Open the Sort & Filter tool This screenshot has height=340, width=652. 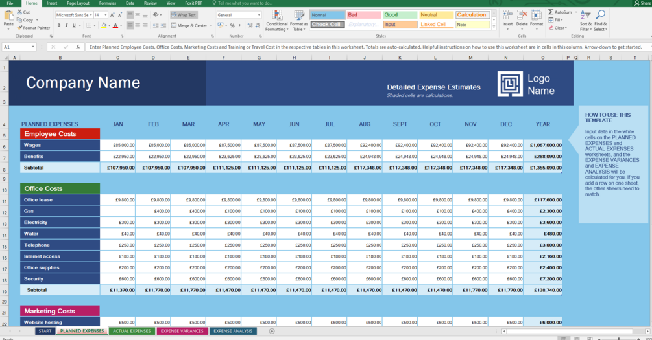(585, 20)
